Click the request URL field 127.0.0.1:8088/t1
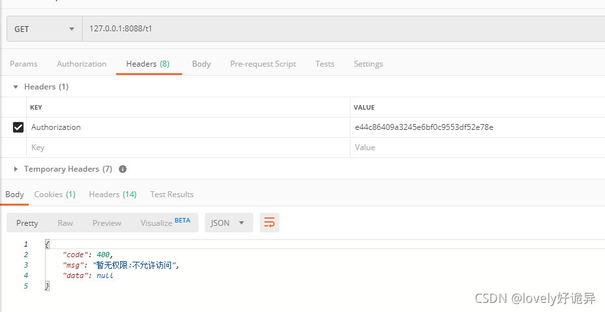605x312 pixels. [343, 29]
